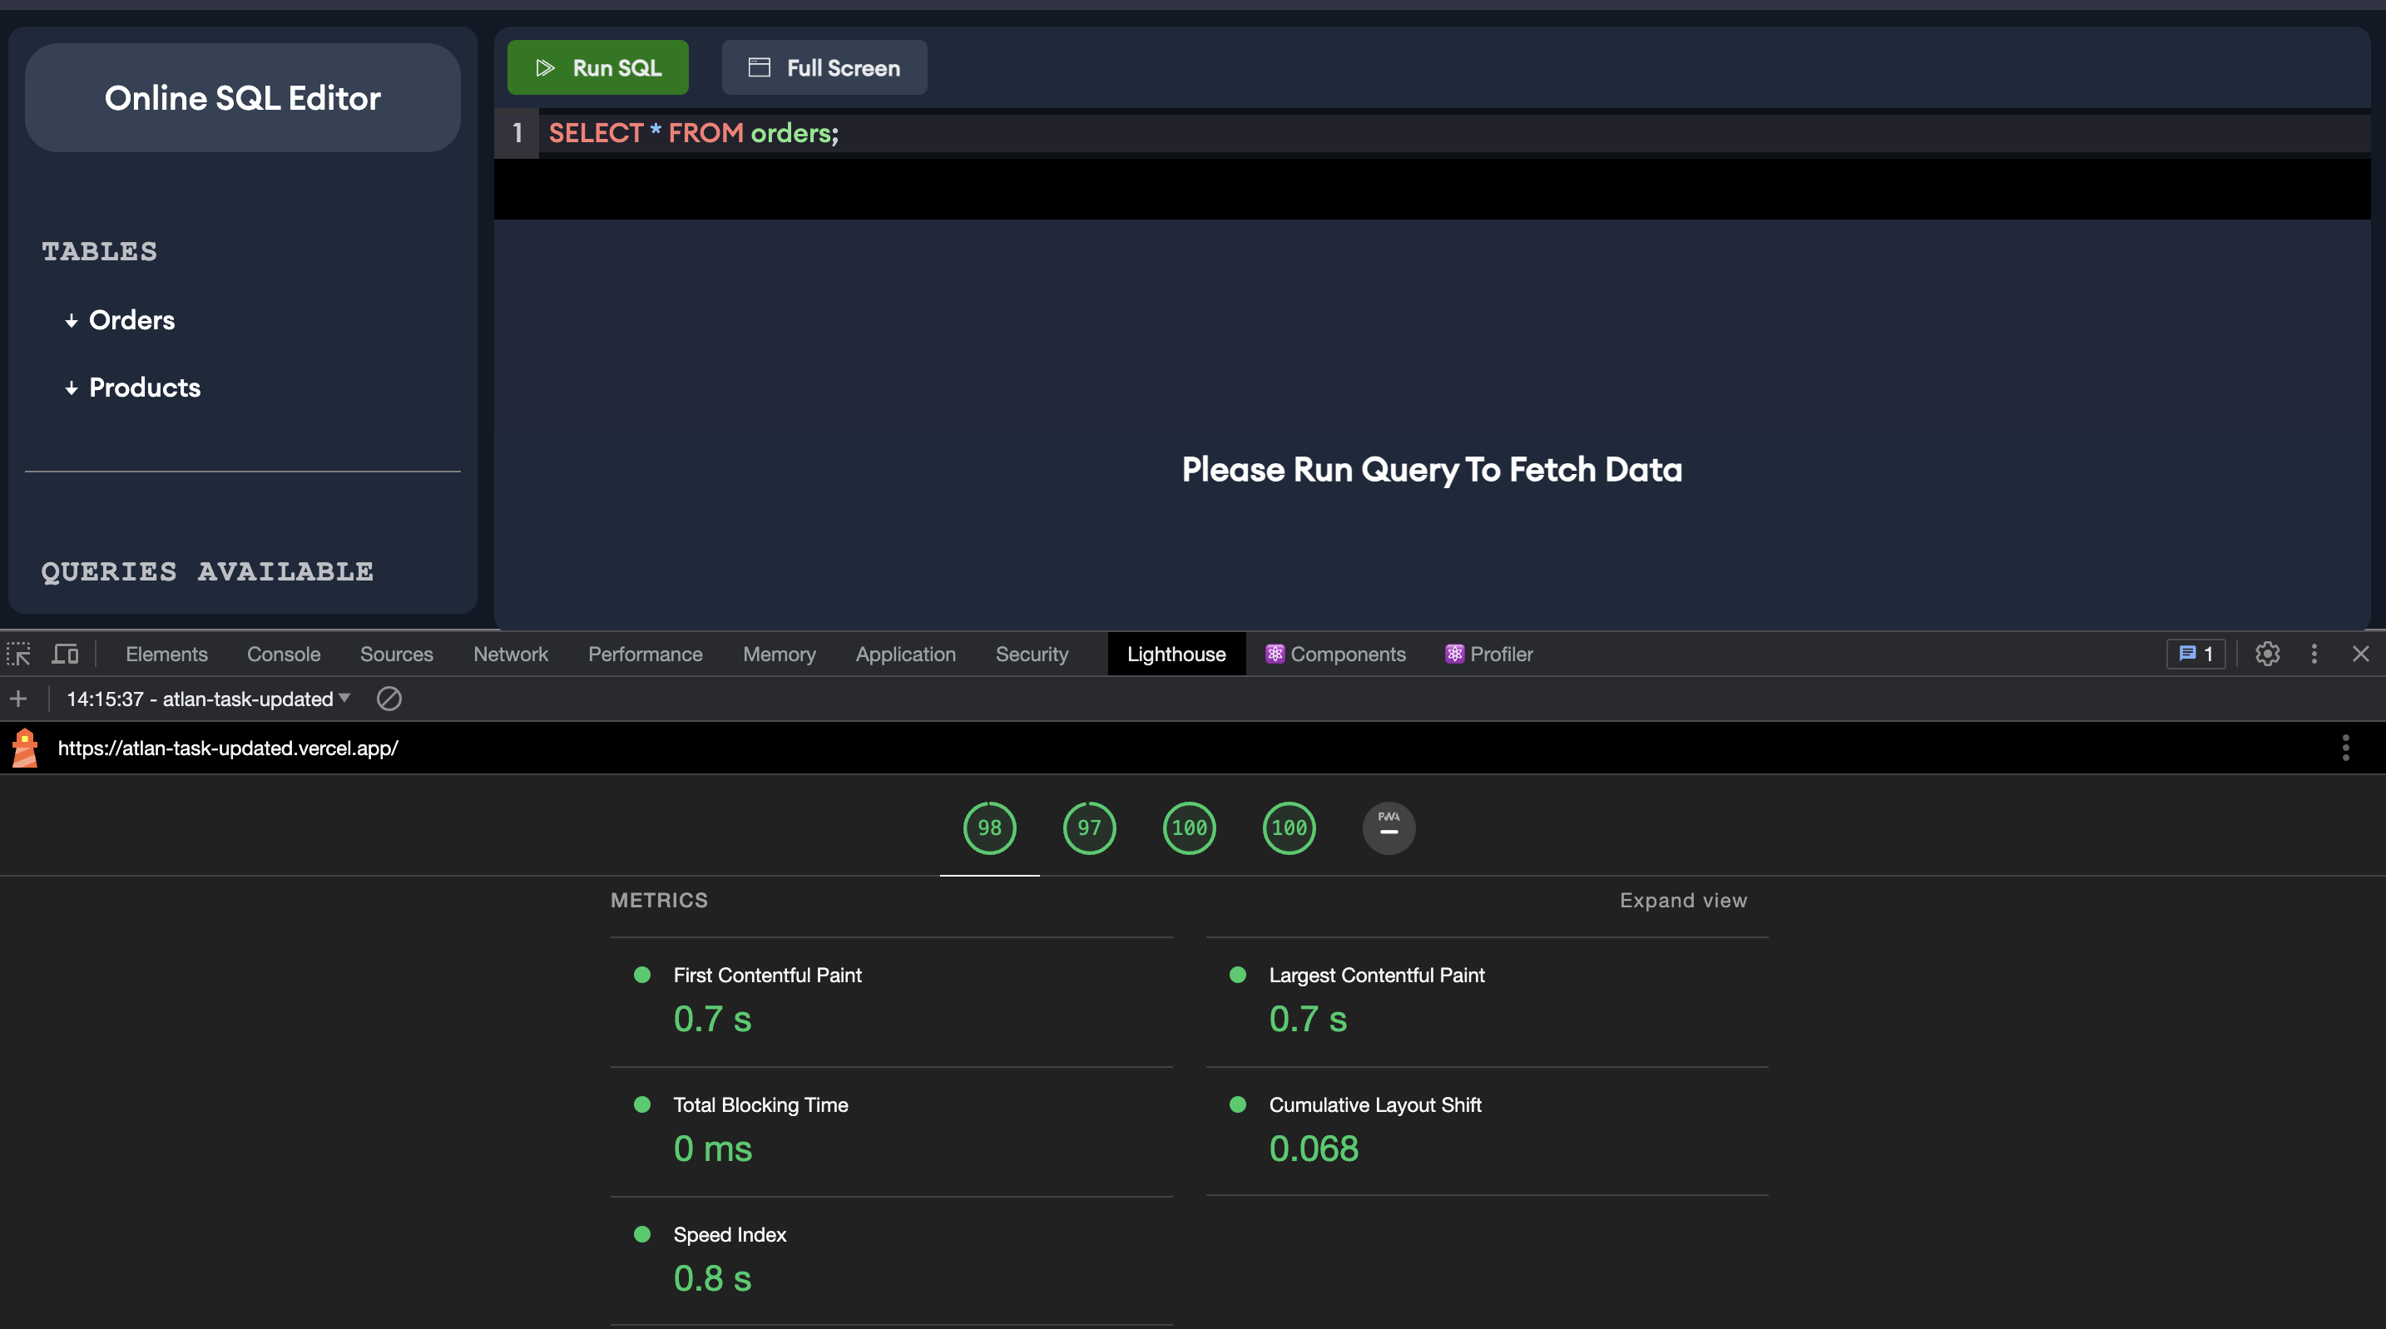Open the Components panel
Viewport: 2386px width, 1329px height.
coord(1334,654)
